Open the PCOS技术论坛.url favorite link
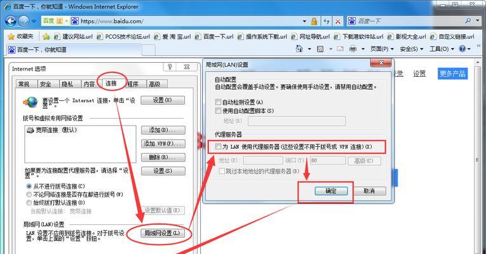The image size is (486, 254). pos(123,37)
